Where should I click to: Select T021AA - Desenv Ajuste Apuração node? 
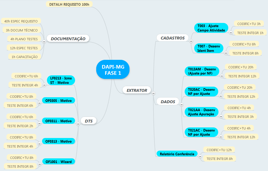coord(201,112)
